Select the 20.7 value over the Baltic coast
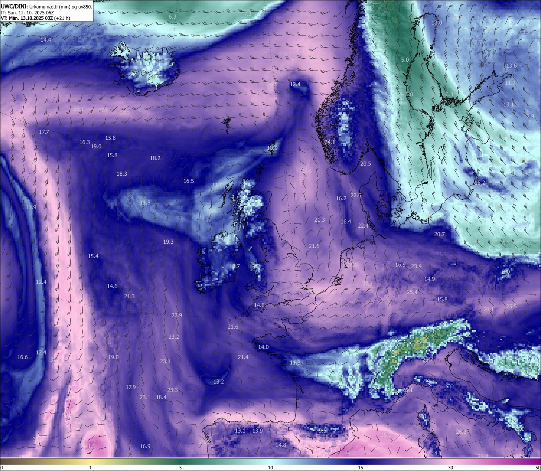Image resolution: width=541 pixels, height=471 pixels. (x=440, y=234)
